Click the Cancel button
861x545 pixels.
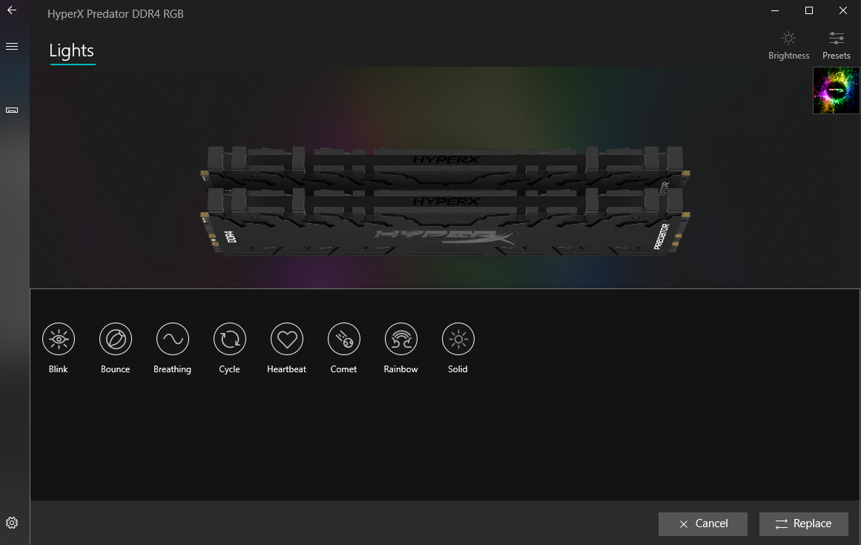703,524
